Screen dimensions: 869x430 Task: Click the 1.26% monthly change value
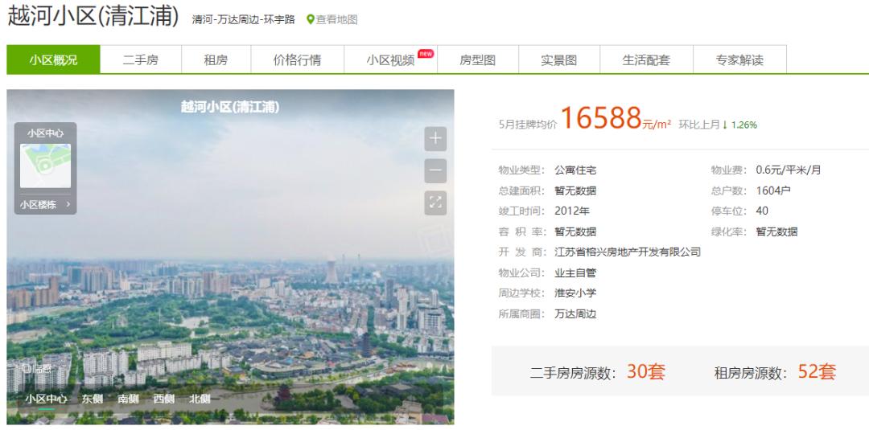tap(744, 125)
